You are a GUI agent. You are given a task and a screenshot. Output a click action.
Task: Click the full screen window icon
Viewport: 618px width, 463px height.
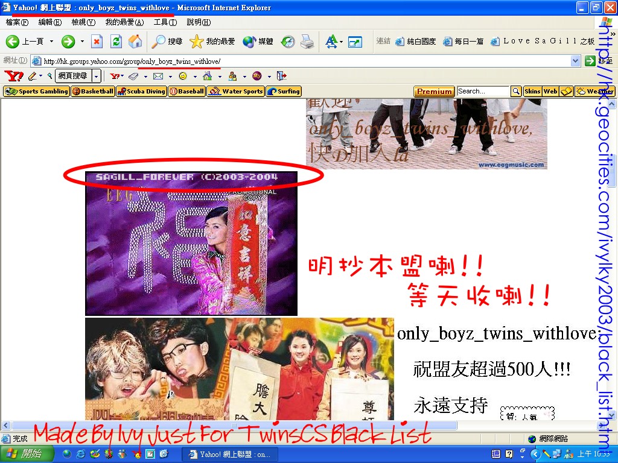coord(355,42)
